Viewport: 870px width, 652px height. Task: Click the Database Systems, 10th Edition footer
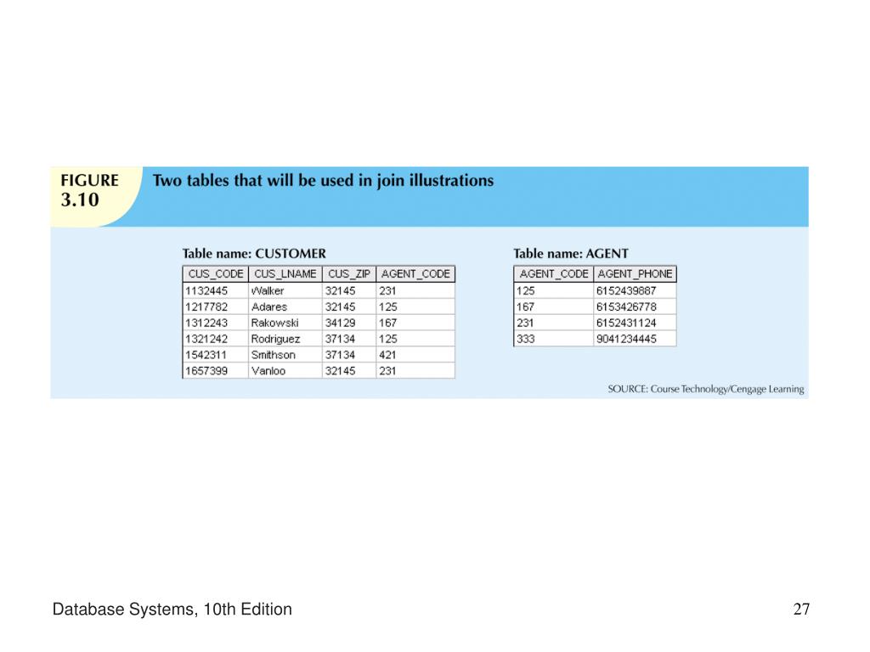pyautogui.click(x=172, y=610)
